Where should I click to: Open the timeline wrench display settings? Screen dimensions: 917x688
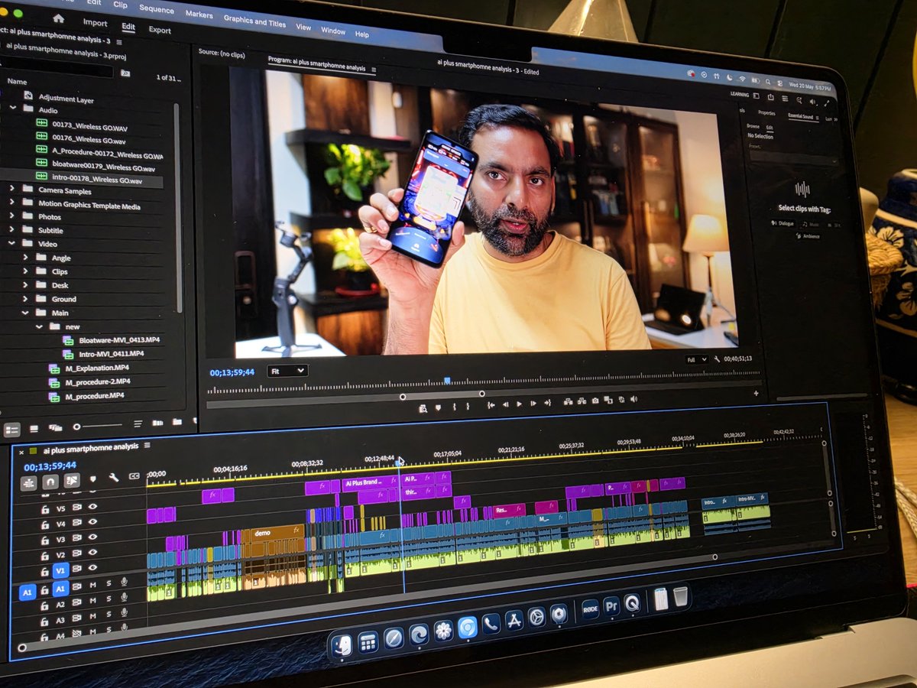(x=113, y=478)
